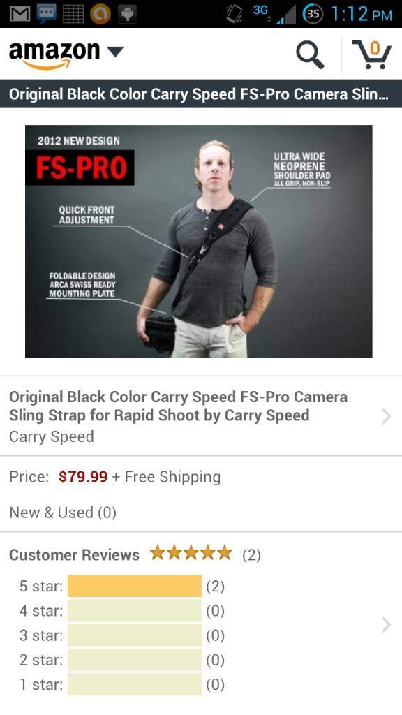Screen dimensions: 402x715
Task: Open the Carry Speed FS-Pro title link
Action: click(x=178, y=406)
